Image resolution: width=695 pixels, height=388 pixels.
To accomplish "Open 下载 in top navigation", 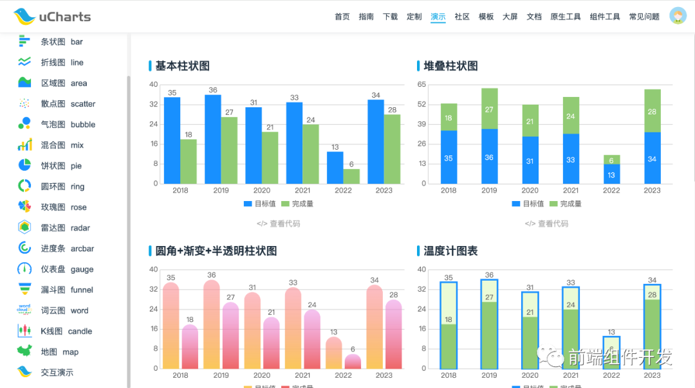I will (x=390, y=17).
